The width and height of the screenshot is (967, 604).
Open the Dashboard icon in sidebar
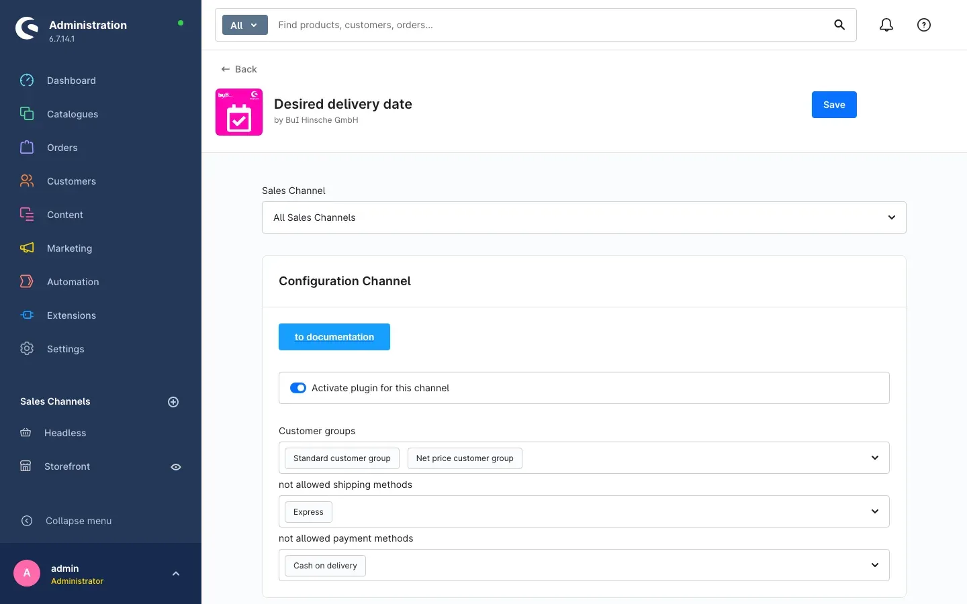tap(27, 81)
